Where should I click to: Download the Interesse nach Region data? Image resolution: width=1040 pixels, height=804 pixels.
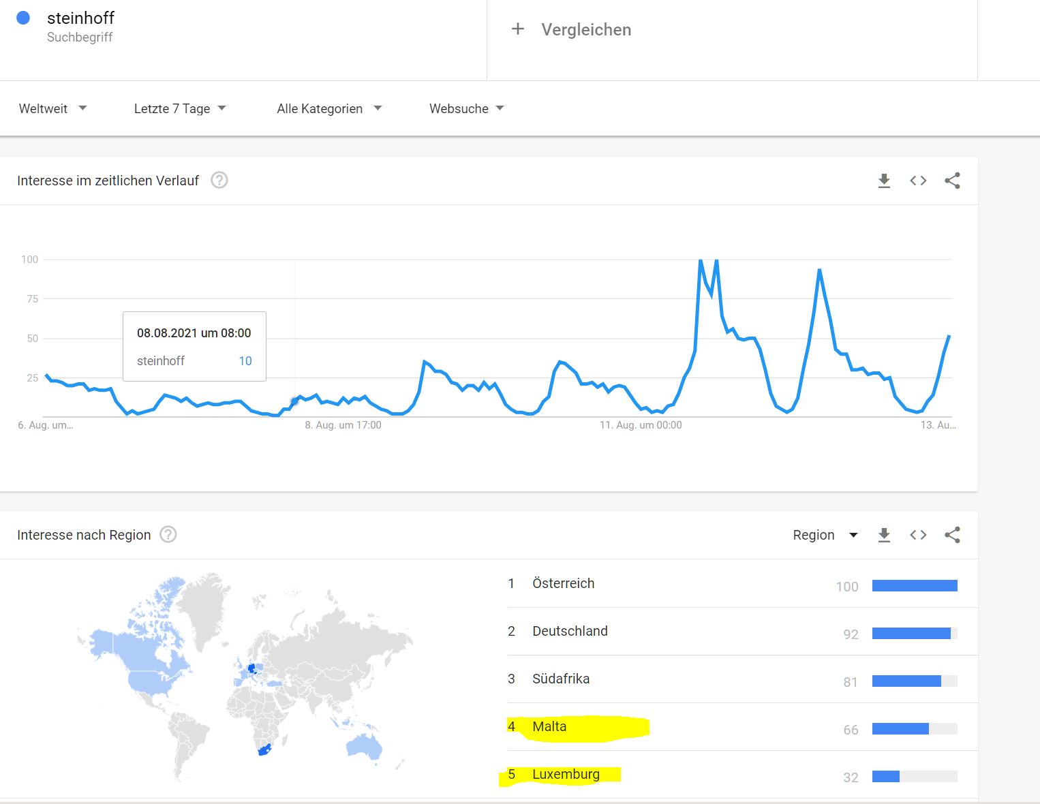(884, 535)
